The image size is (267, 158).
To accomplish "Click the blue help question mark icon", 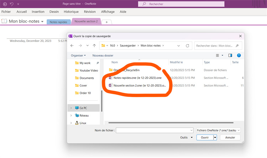I will (239, 55).
